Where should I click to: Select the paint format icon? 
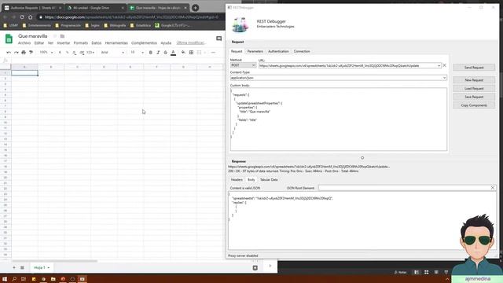point(31,53)
